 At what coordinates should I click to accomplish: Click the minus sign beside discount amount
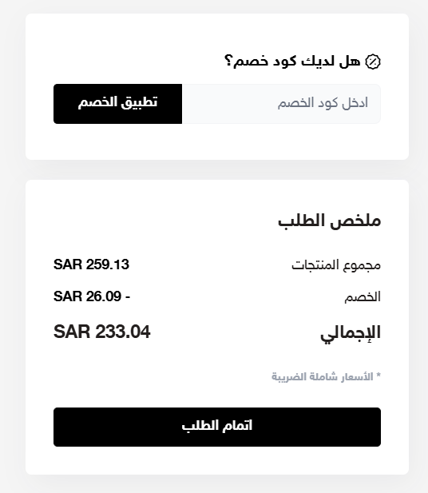pyautogui.click(x=128, y=296)
